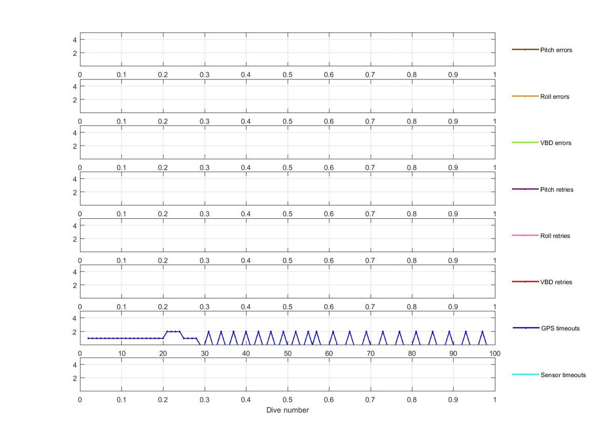Click tick label '100' on GPS timeouts axis
Image resolution: width=615 pixels, height=440 pixels.
pos(495,353)
